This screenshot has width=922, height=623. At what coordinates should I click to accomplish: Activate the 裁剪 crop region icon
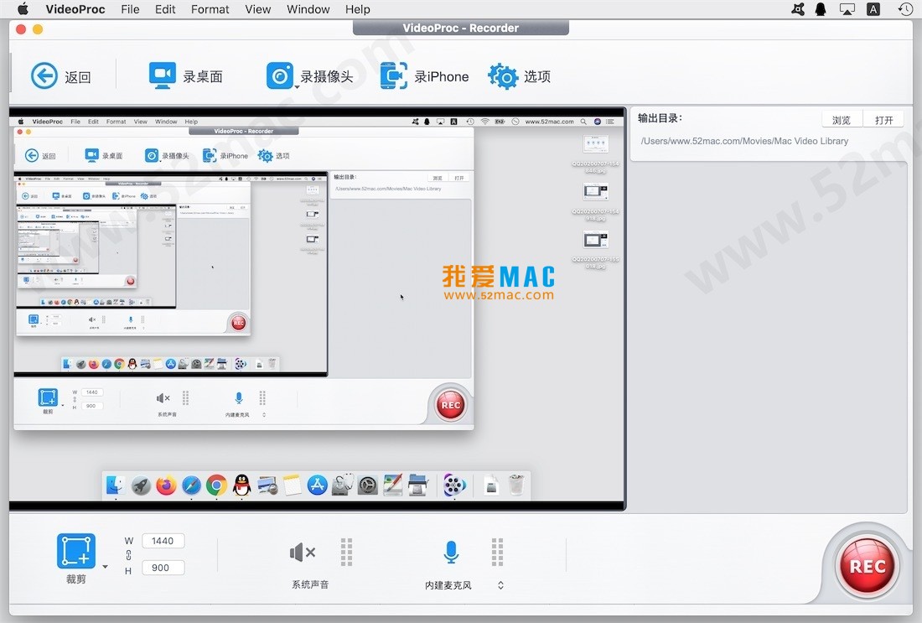pos(75,551)
